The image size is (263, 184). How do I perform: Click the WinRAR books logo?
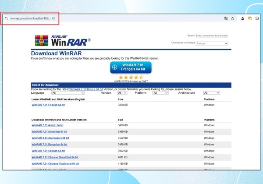tap(42, 40)
